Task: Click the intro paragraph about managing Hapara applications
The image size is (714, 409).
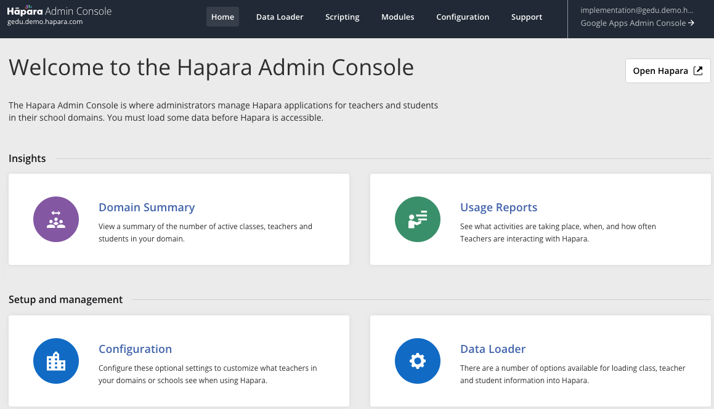Action: tap(223, 111)
